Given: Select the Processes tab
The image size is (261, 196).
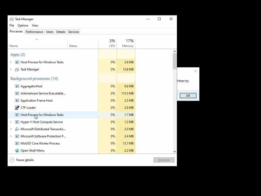Looking at the screenshot, I should pos(16,31).
